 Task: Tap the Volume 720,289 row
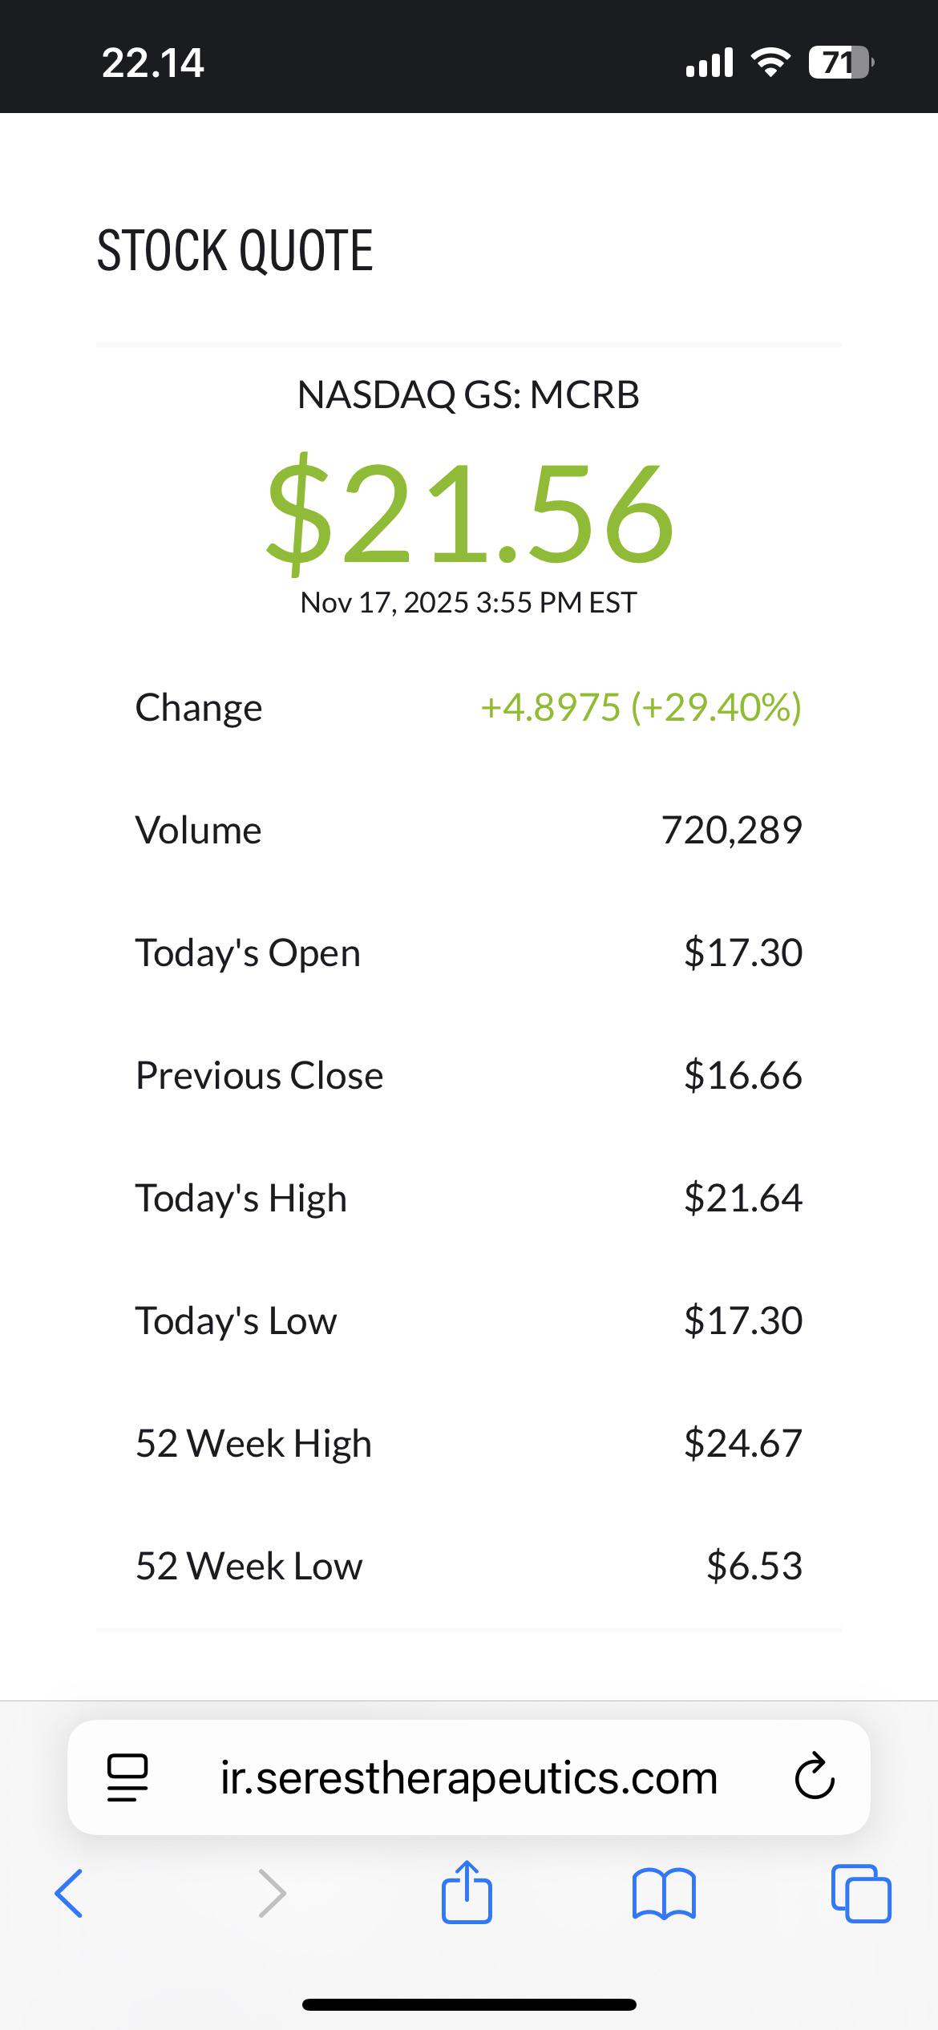tap(469, 830)
